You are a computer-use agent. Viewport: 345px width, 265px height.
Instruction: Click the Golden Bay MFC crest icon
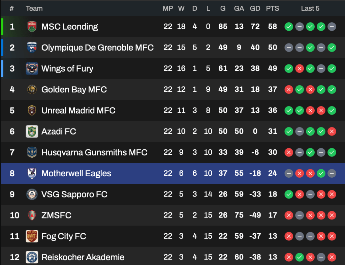[x=32, y=89]
